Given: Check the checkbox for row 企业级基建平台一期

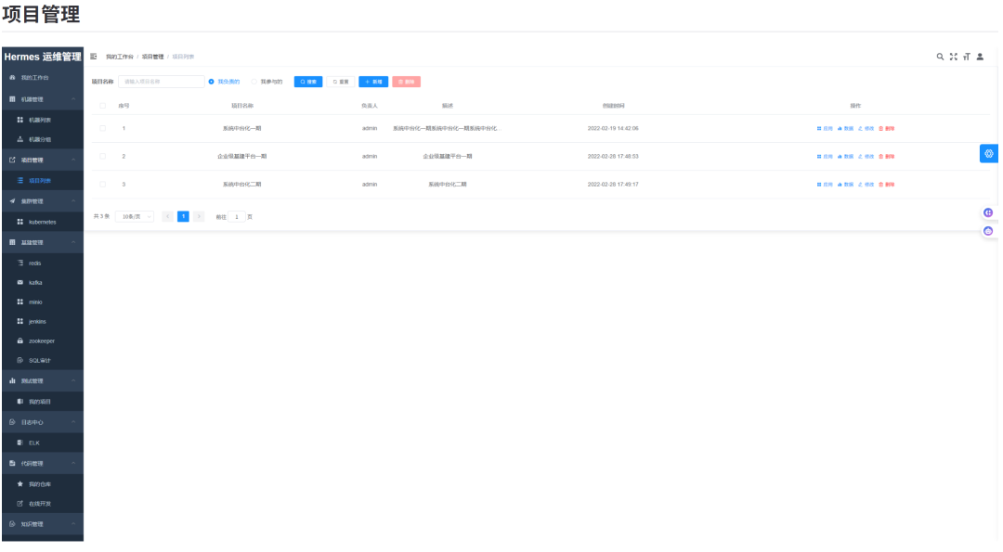Looking at the screenshot, I should 102,157.
